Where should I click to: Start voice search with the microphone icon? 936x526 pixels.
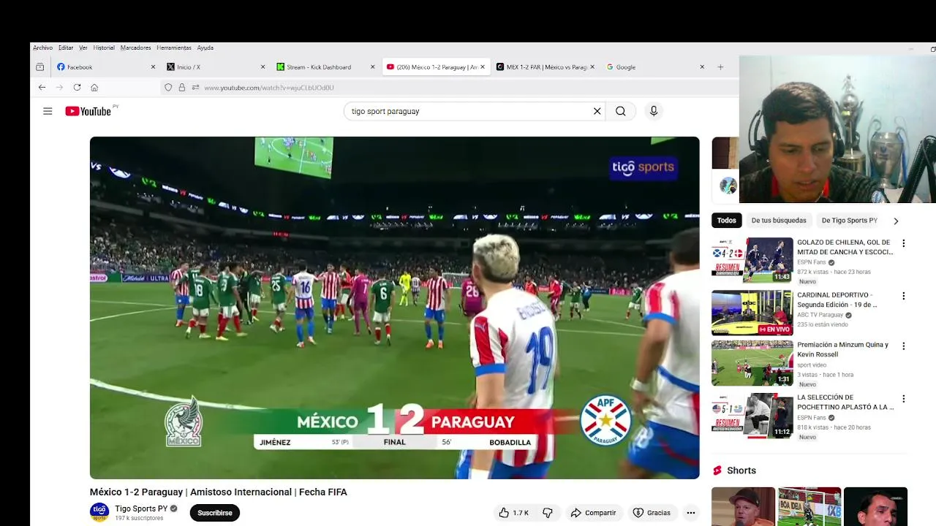pos(654,111)
